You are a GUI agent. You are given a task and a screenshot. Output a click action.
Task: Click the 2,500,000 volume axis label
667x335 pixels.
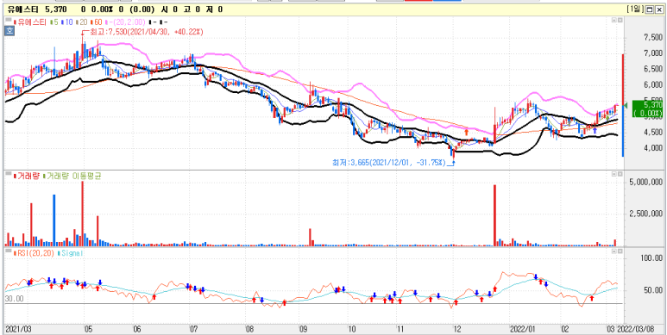click(x=647, y=214)
